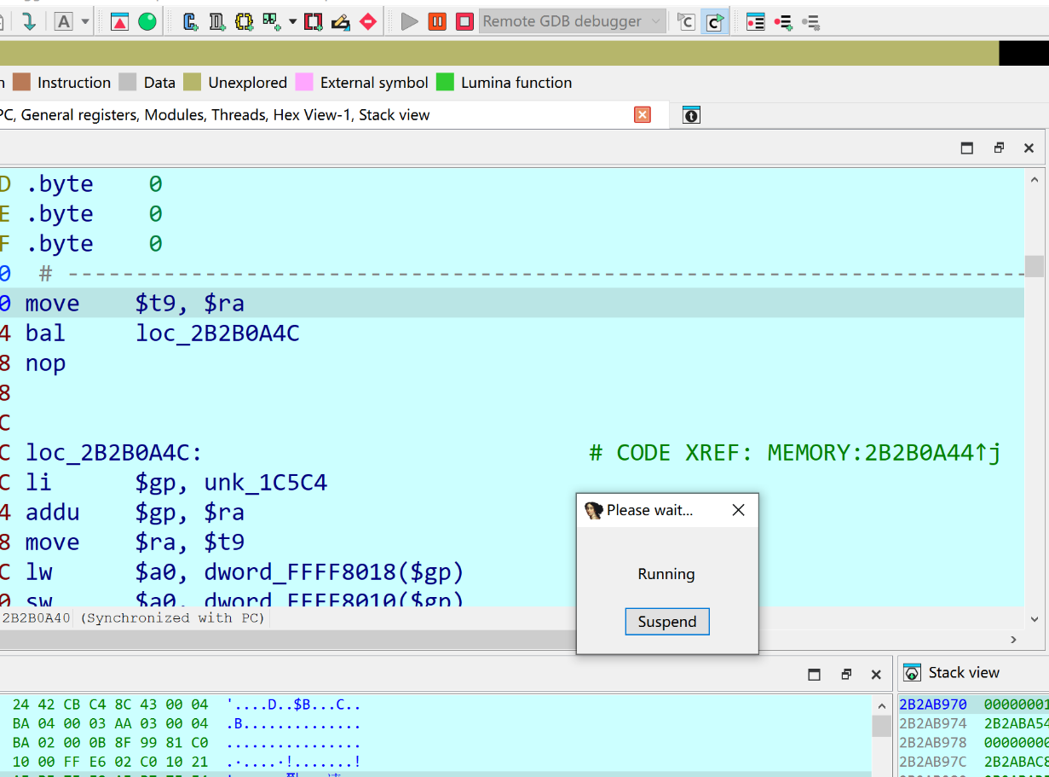This screenshot has height=777, width=1049.
Task: Click the 'addu $gp, $ra' instruction
Action: (135, 513)
